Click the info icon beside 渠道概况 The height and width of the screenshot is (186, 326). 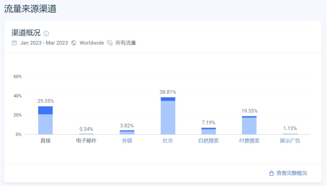point(46,33)
